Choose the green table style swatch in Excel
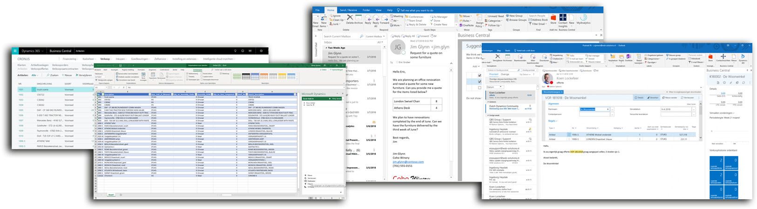 (x=237, y=77)
